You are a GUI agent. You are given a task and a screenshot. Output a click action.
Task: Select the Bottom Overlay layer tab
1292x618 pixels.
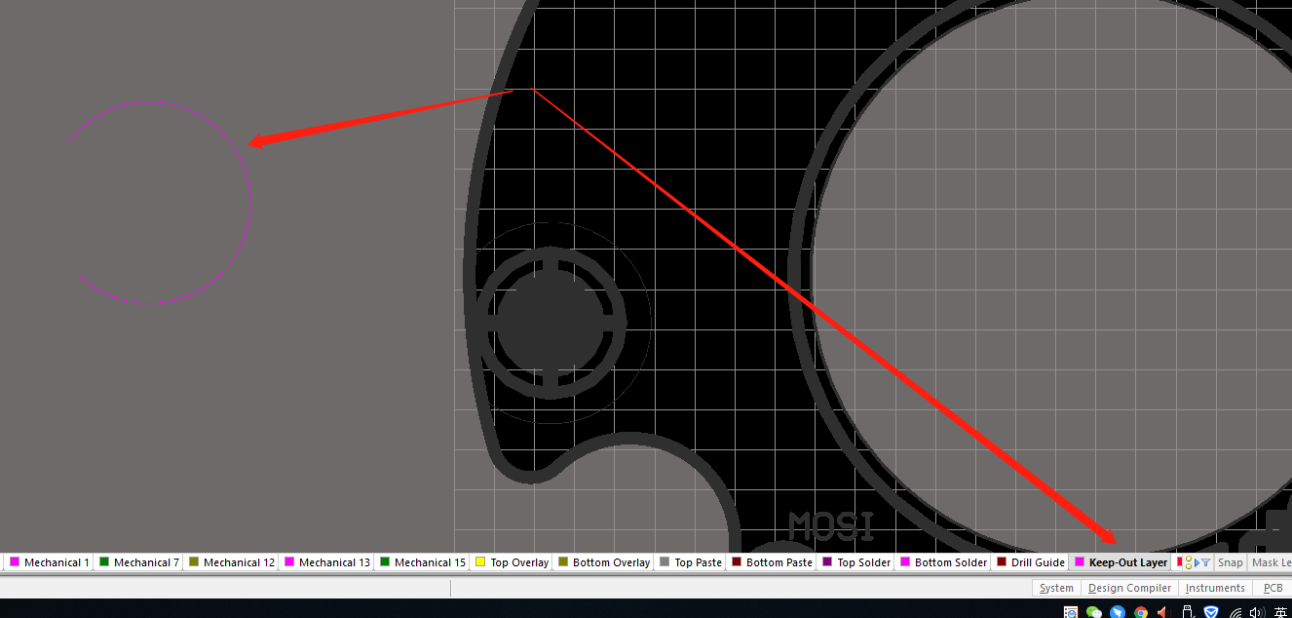603,562
